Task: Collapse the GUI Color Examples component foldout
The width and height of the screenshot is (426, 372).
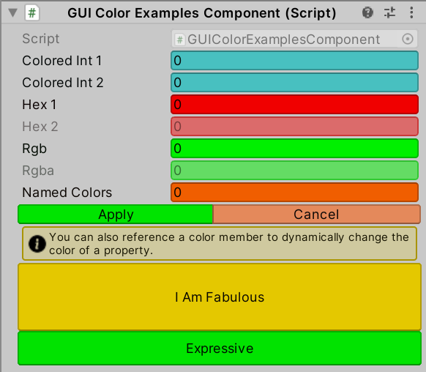Action: (x=12, y=12)
